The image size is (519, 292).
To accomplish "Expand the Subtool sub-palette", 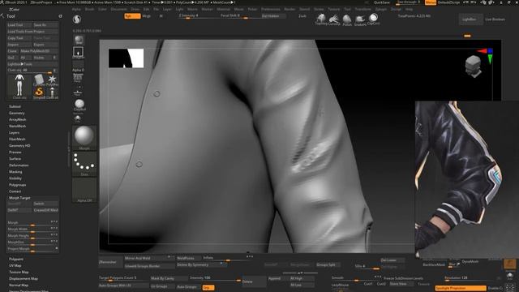I will [x=15, y=106].
